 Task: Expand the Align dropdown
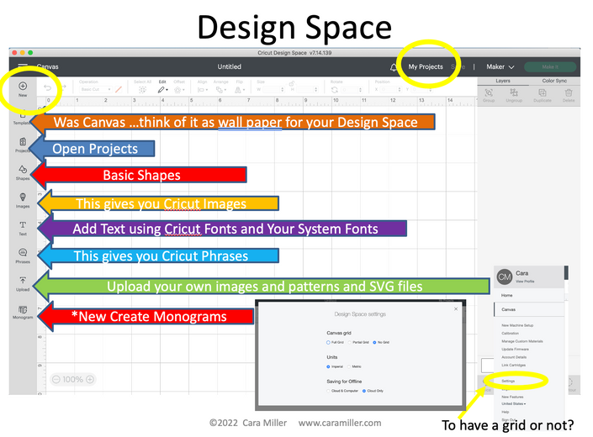(203, 90)
